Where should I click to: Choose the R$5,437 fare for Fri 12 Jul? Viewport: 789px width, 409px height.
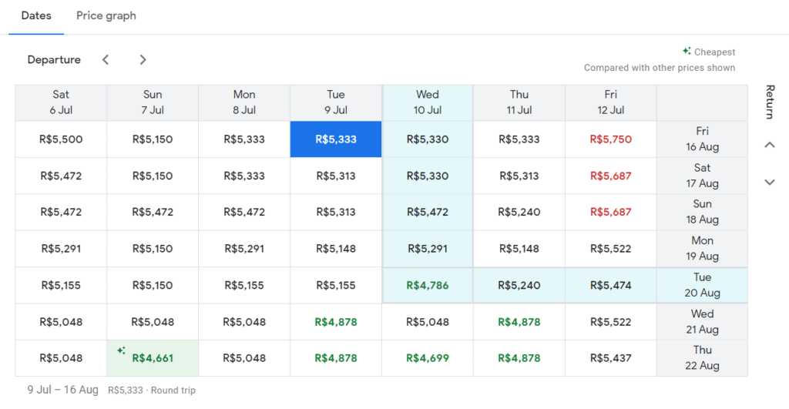(610, 358)
